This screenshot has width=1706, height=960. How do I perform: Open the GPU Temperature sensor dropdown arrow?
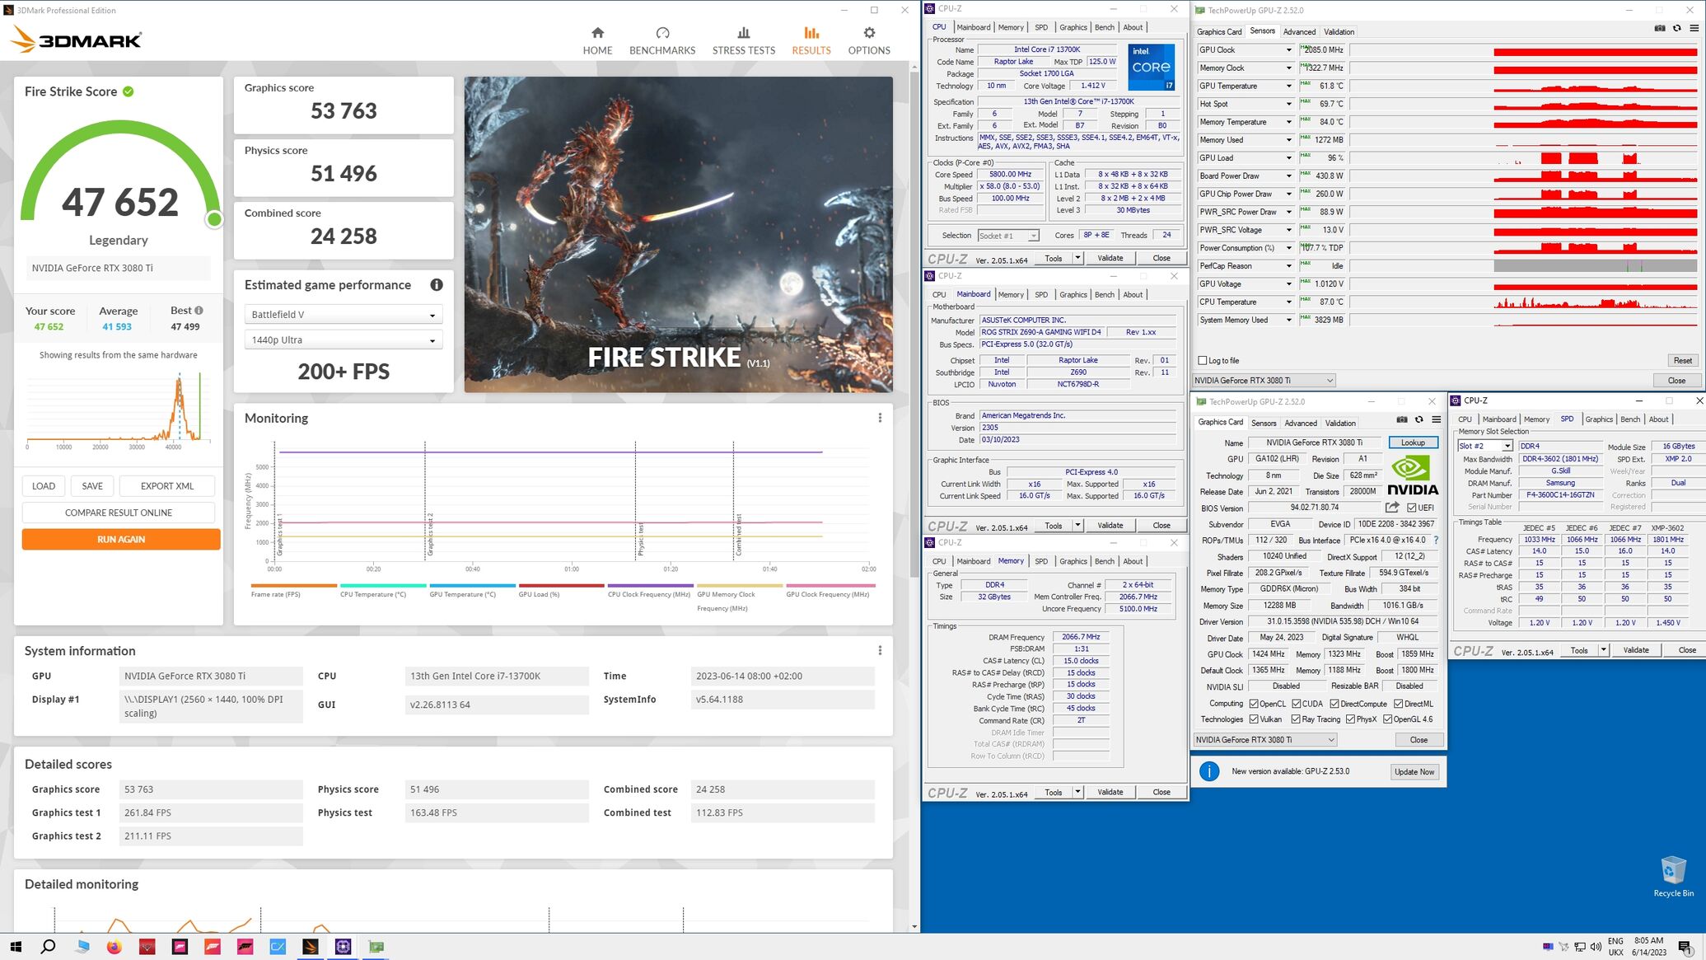[1289, 87]
